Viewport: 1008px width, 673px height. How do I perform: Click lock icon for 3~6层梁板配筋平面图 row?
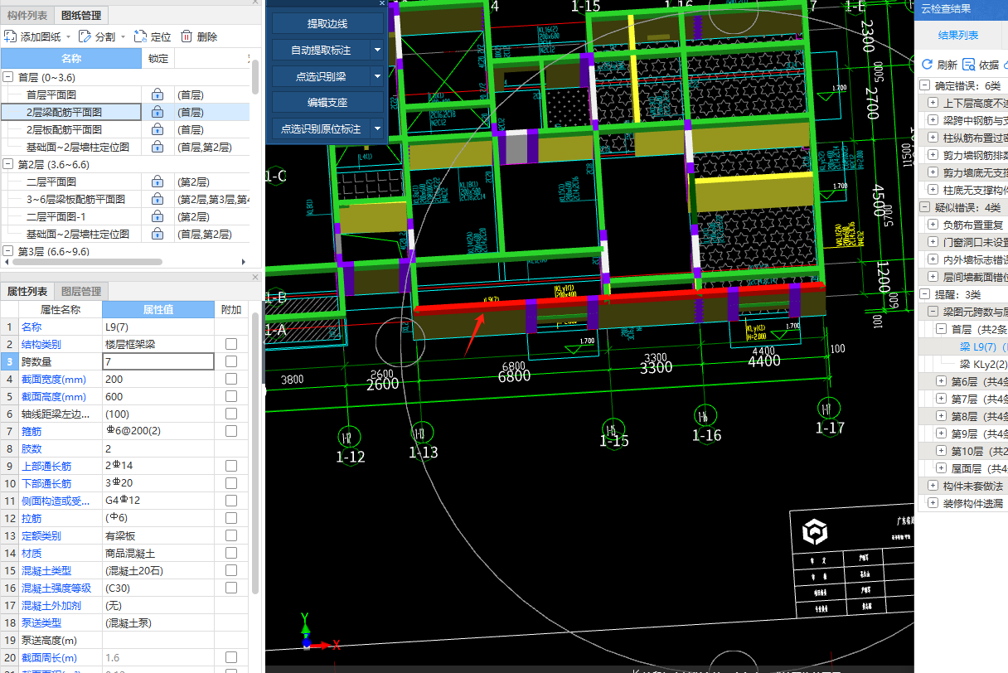[x=157, y=199]
